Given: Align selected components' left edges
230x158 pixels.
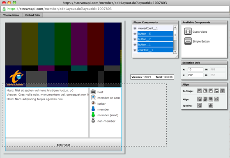Looking at the screenshot, I should tap(199, 99).
